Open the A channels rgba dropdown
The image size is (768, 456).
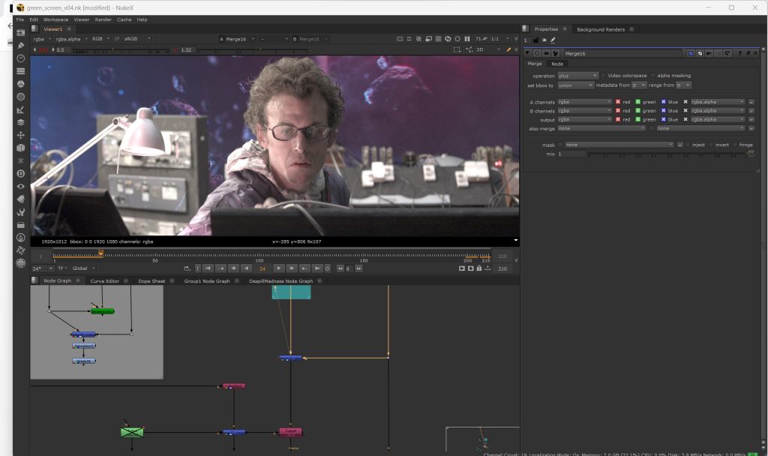(x=585, y=102)
